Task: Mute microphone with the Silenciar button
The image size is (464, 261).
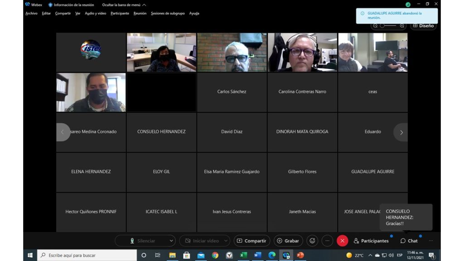Action: (142, 241)
